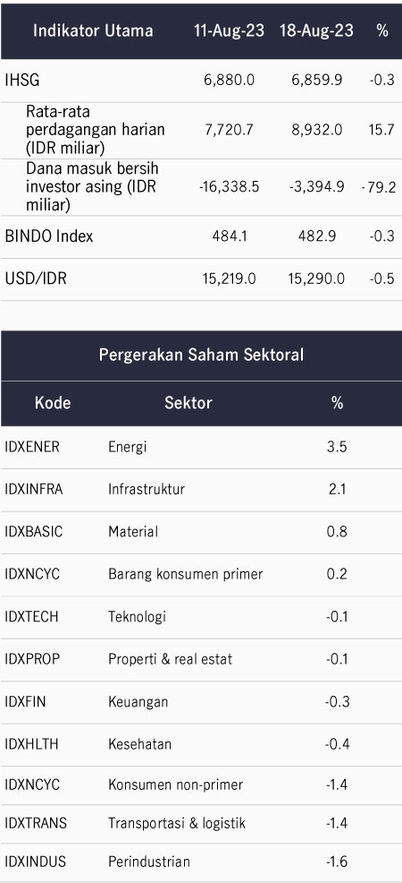Select the -79.2 percentage cell
Viewport: 402px width, 883px height.
pos(380,187)
